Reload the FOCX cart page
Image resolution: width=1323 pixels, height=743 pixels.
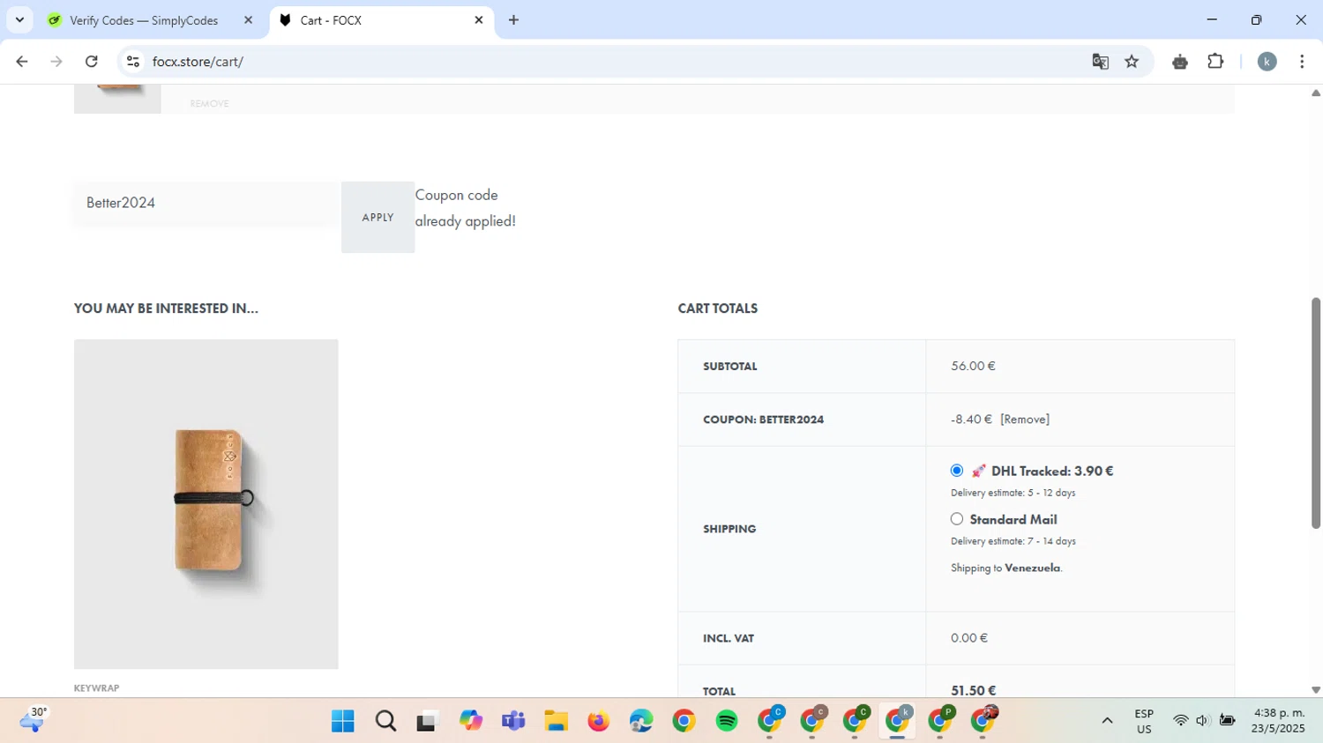(92, 62)
